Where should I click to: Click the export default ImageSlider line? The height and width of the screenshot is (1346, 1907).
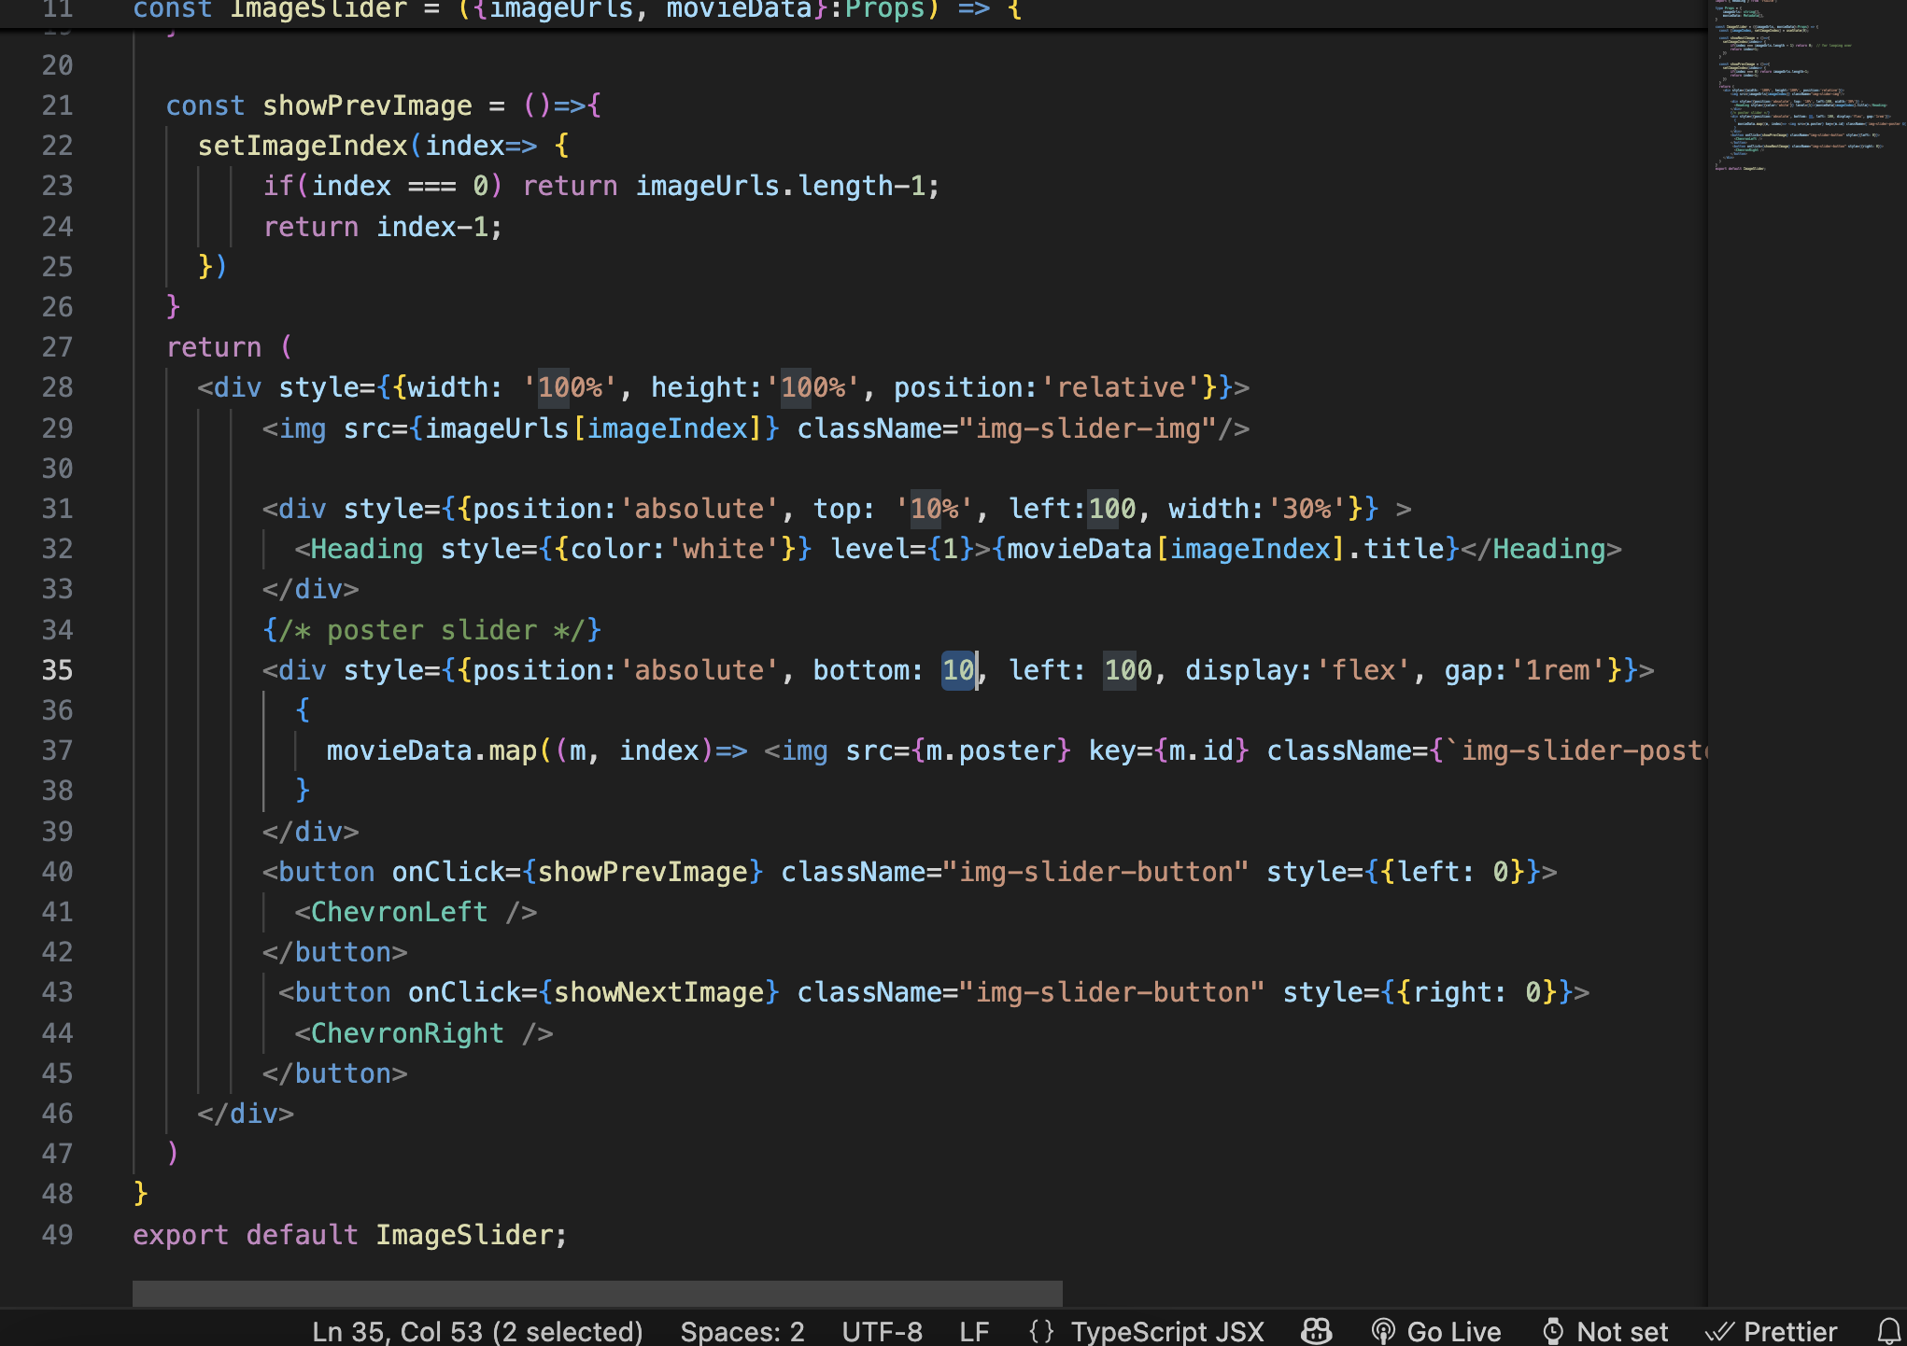[x=349, y=1235]
